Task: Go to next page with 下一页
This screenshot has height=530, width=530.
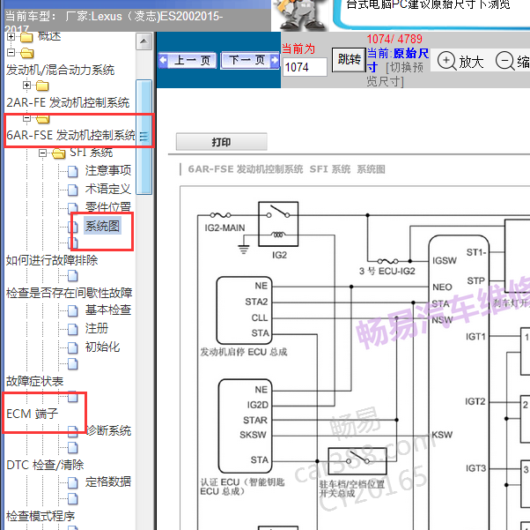Action: [x=250, y=61]
